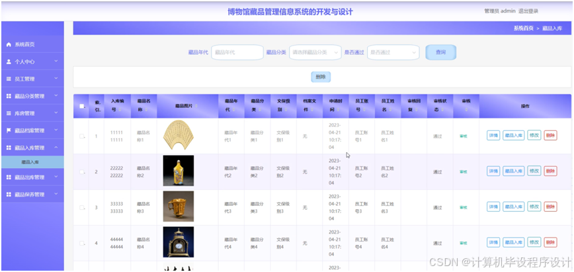Open the 藏品分类 dropdown filter
Screen dimensions: 574x272
[x=315, y=52]
